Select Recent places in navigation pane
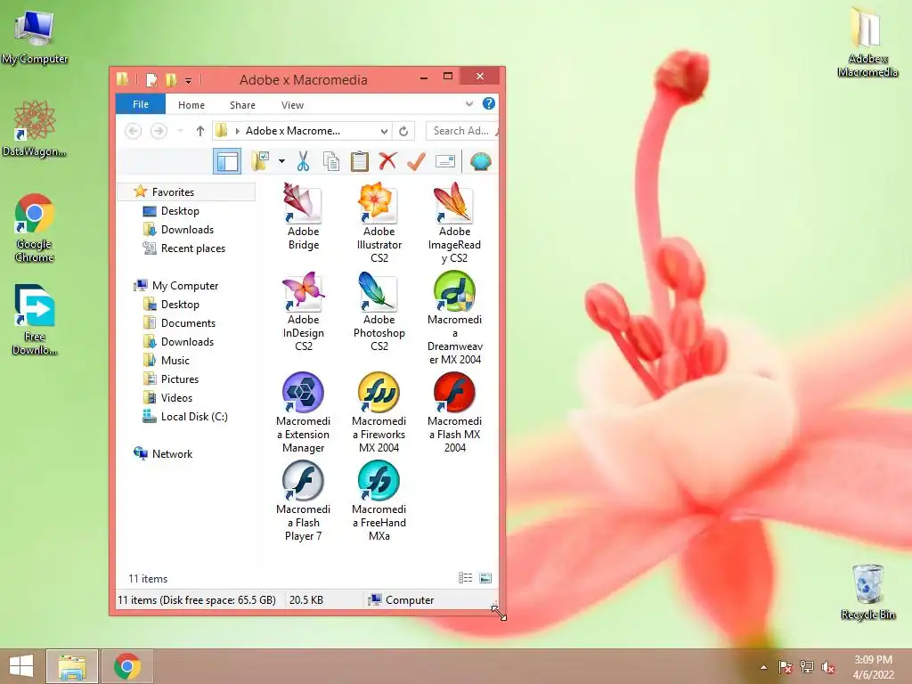This screenshot has height=684, width=912. click(x=192, y=248)
